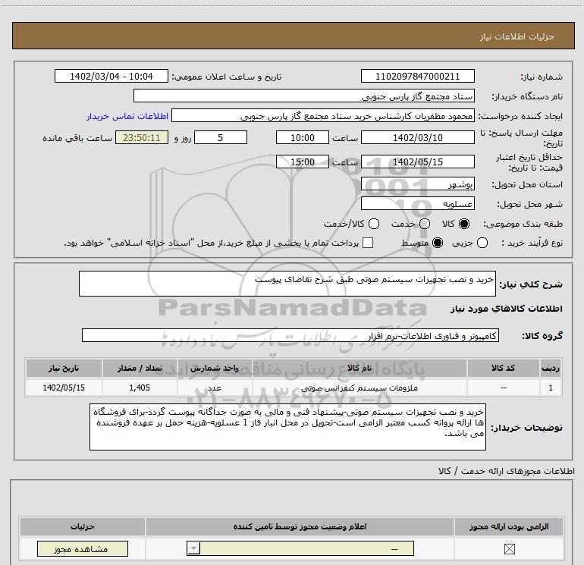Toggle the الزامی بودن ارائه مجوز checkbox
Screen dimensions: 584x565
[x=509, y=548]
